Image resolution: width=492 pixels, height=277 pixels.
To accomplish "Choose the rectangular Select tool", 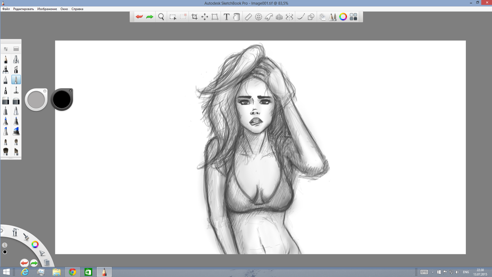I will click(173, 17).
